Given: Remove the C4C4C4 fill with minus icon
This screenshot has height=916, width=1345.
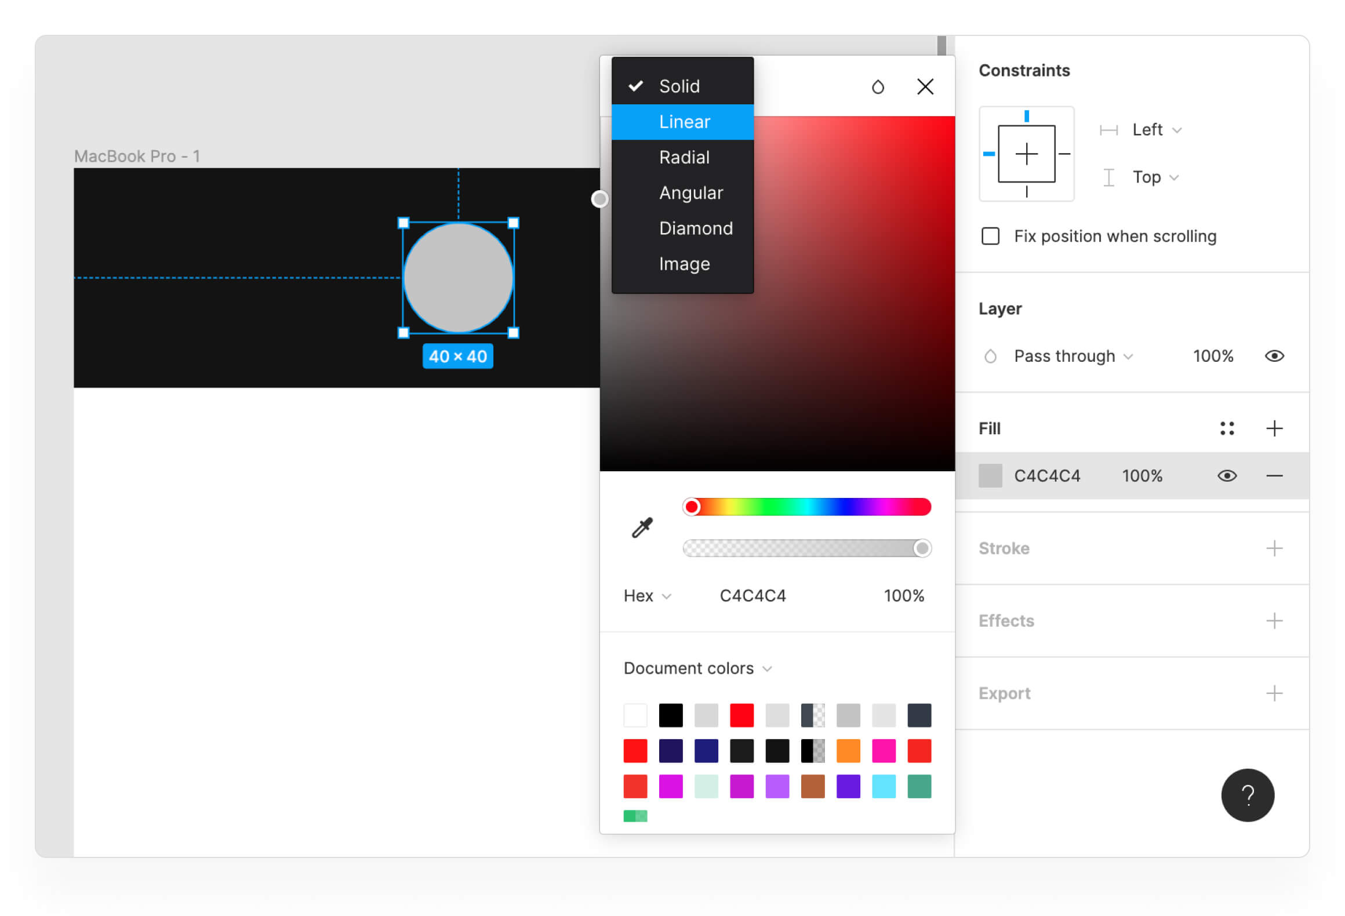Looking at the screenshot, I should pos(1274,476).
